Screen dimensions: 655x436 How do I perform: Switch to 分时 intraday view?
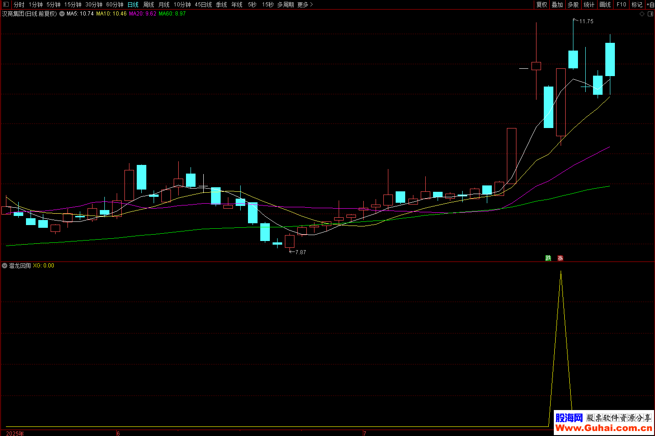(19, 5)
